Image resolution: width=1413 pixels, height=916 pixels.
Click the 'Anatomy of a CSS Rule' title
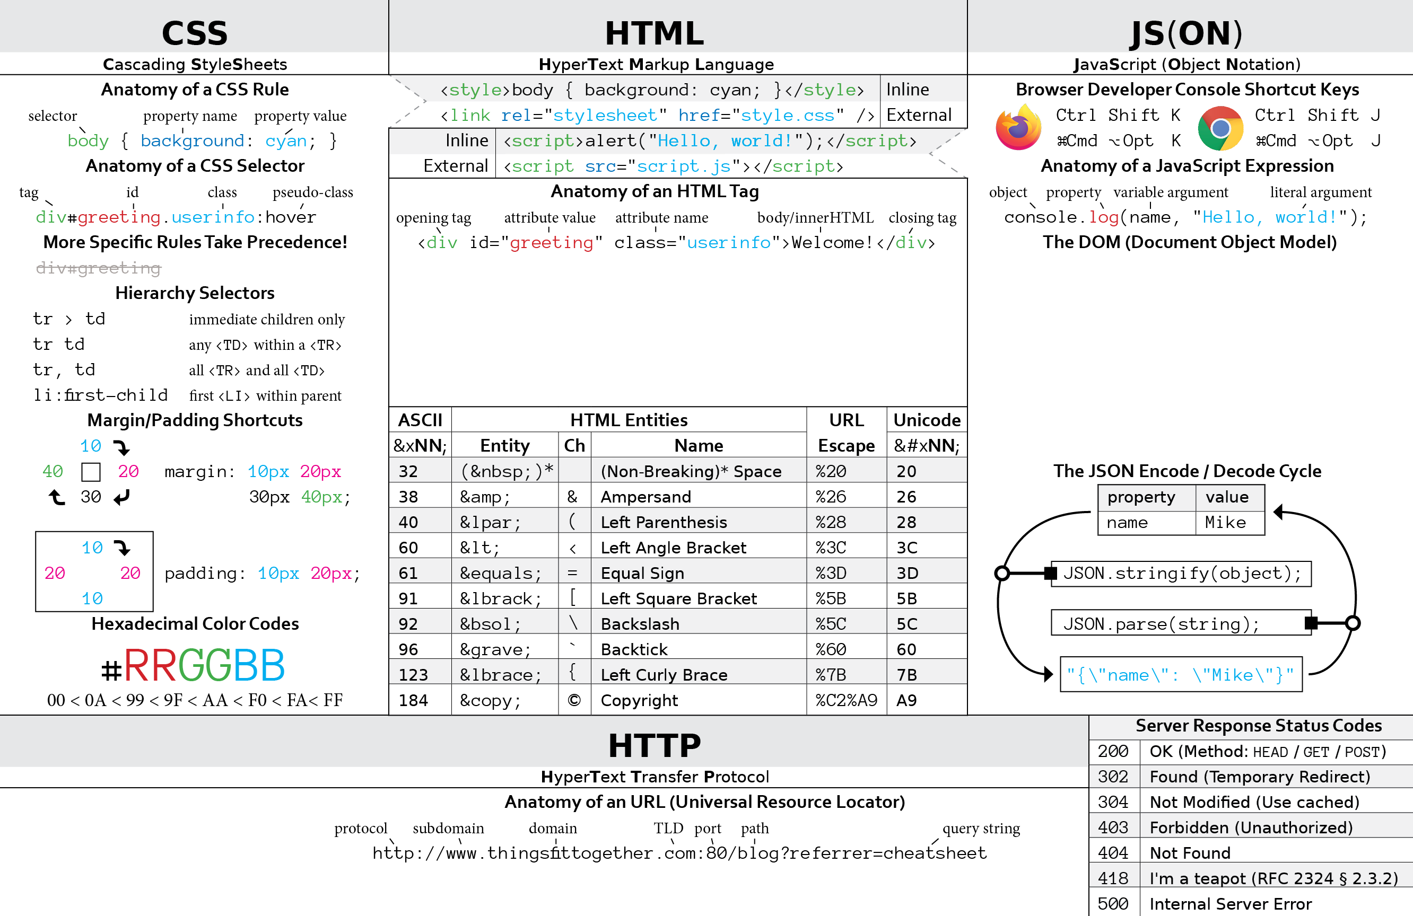[195, 90]
